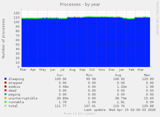Select the 'uninterruptible' legend label
The height and width of the screenshot is (117, 160).
[23, 98]
